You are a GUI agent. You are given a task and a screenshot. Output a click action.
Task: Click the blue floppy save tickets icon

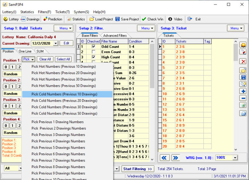243,77
